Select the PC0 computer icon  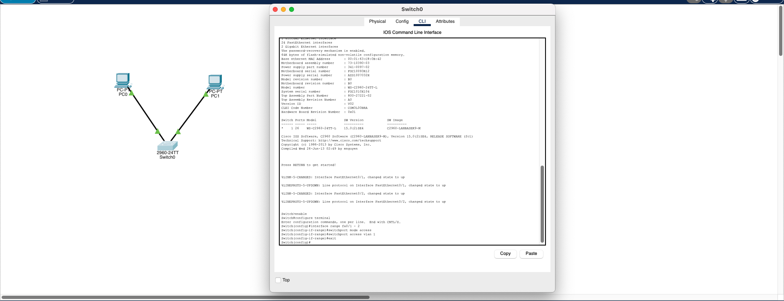pyautogui.click(x=122, y=80)
